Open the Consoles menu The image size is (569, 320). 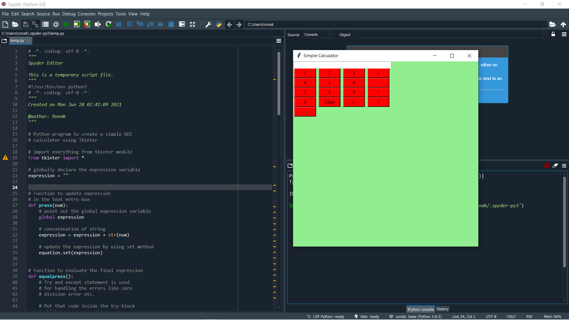[x=87, y=14]
